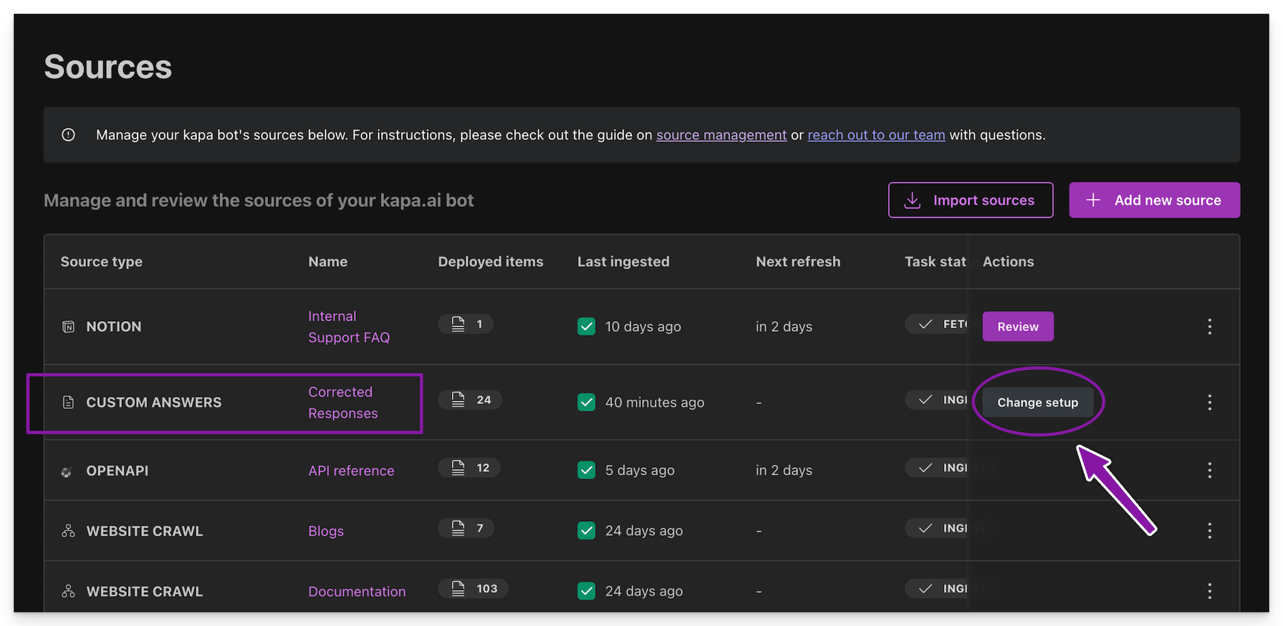Screen dimensions: 1283x626
Task: Click the Source type column header
Action: pos(101,262)
